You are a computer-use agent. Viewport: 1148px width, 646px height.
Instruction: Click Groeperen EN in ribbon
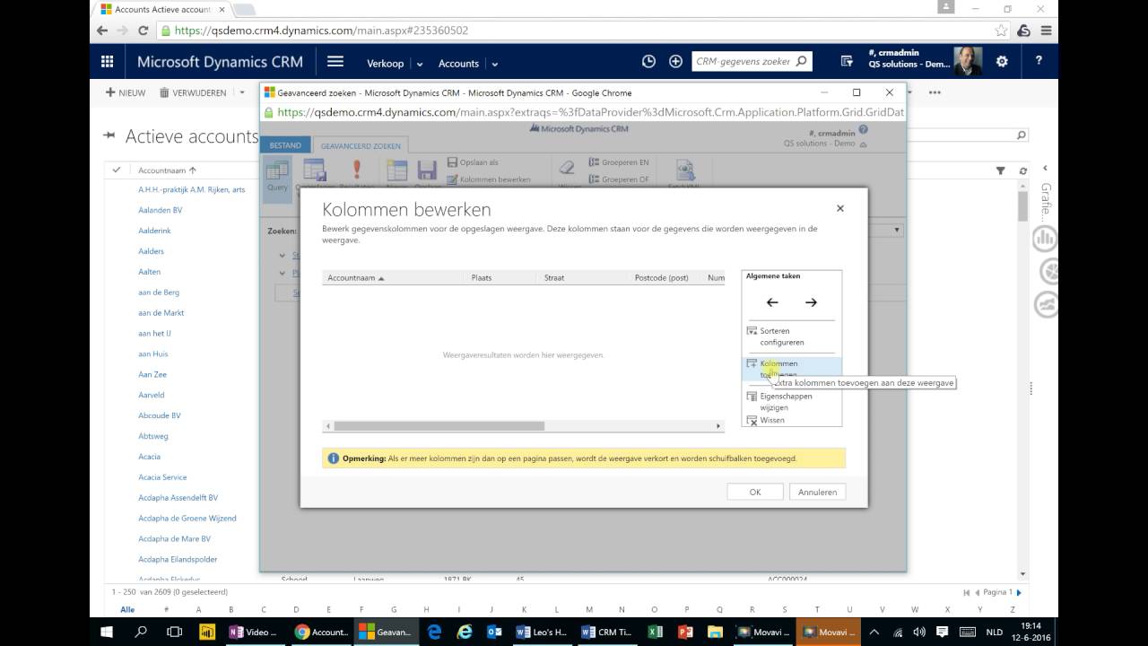tap(619, 162)
